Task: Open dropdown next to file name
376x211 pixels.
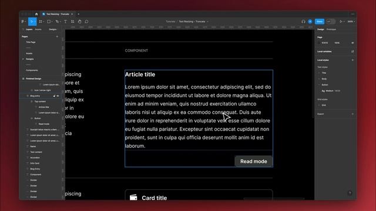Action: coord(207,22)
